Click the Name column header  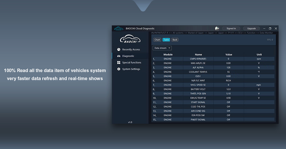point(198,55)
